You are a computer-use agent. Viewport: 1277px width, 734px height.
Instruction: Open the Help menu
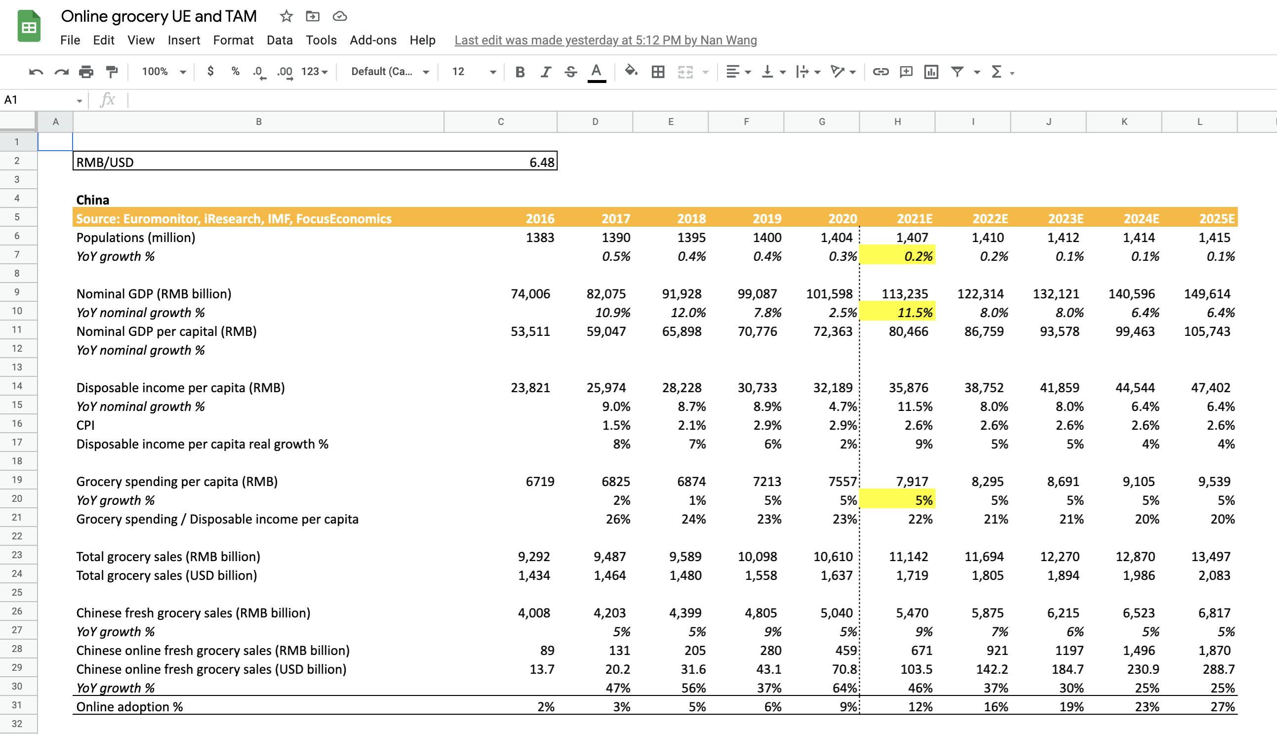click(422, 41)
